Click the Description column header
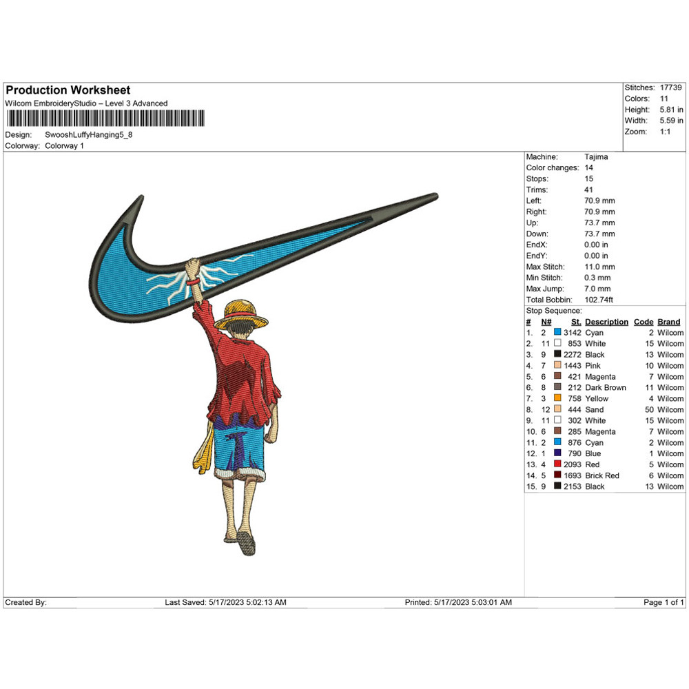 tap(607, 322)
